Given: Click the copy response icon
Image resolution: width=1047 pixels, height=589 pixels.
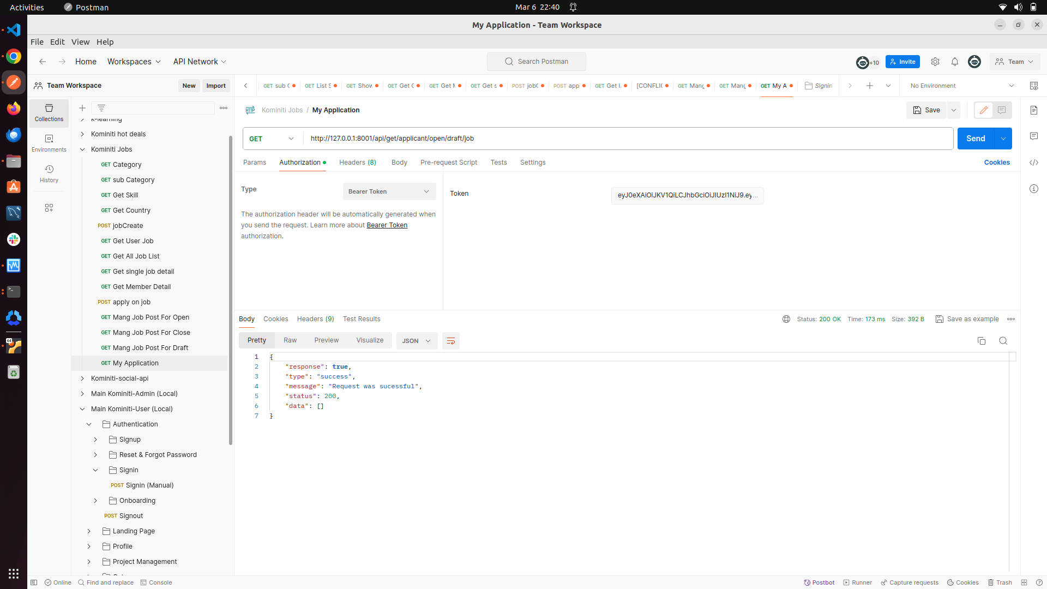Looking at the screenshot, I should (981, 341).
